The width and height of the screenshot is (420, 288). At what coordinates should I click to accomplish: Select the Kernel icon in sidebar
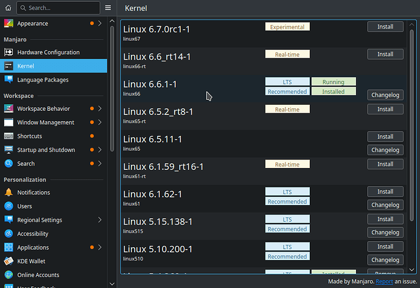pyautogui.click(x=9, y=66)
